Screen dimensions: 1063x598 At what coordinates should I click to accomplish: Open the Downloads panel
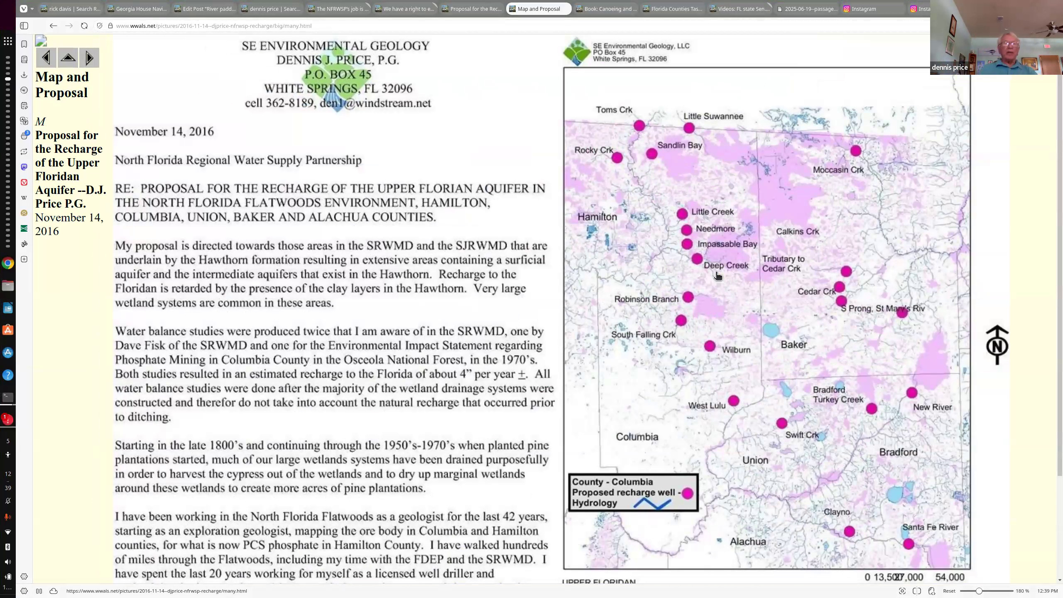24,75
